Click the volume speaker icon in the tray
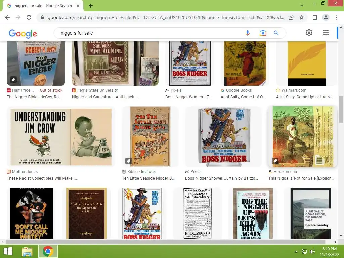 [x=312, y=251]
